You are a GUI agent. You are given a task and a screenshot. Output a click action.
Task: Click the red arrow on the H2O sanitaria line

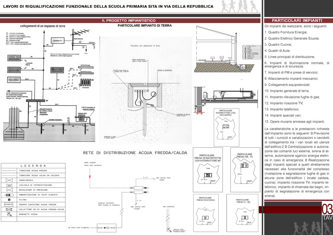(x=90, y=177)
